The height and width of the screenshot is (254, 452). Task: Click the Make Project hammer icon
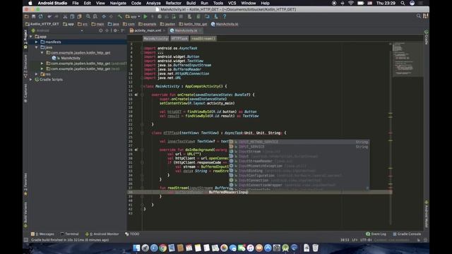(120, 17)
